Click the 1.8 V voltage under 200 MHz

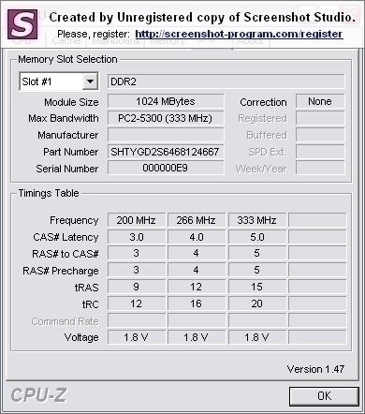click(137, 337)
